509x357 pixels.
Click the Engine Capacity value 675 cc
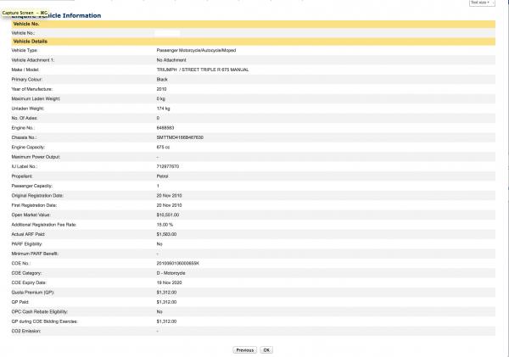(x=163, y=148)
